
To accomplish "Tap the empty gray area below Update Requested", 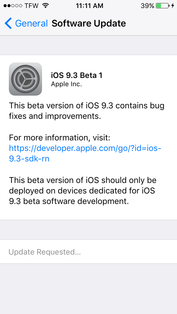I will 88,289.
